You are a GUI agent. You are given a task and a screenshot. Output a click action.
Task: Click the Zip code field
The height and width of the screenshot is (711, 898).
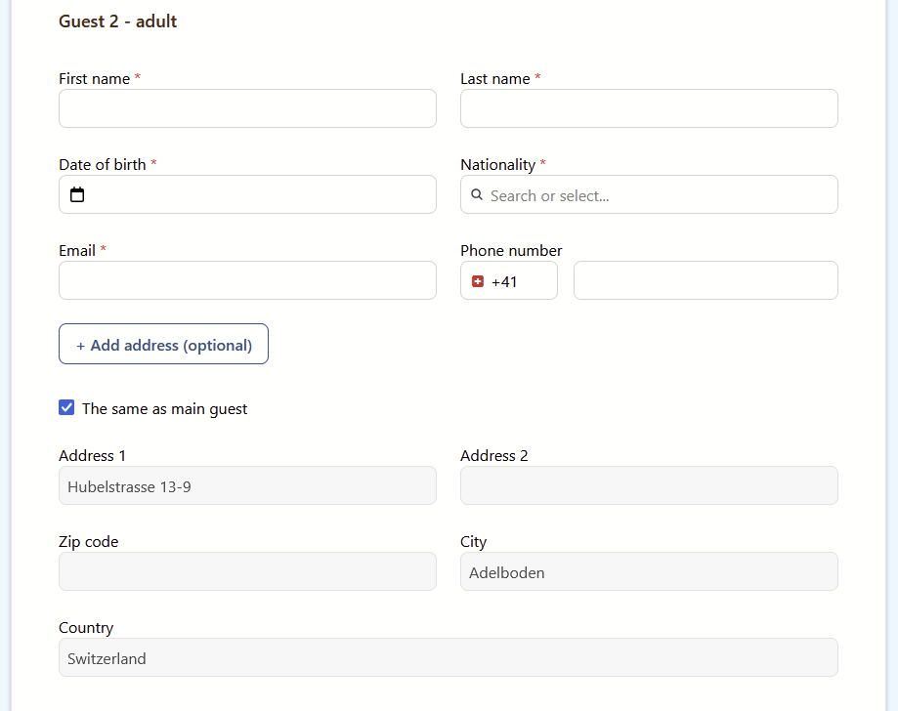click(247, 571)
